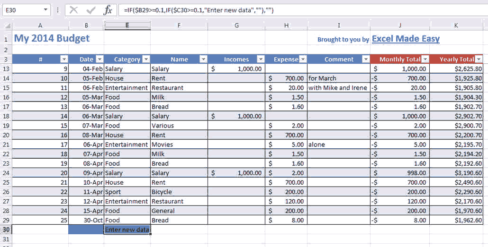This screenshot has height=247, width=488.
Task: Select the column G header
Action: point(236,26)
